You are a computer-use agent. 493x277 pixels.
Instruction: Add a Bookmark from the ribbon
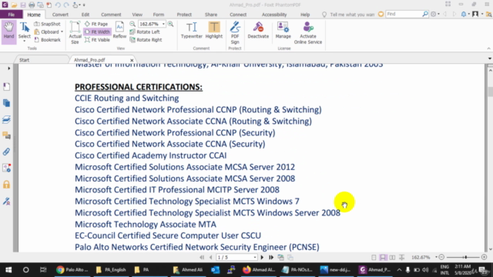pos(47,40)
